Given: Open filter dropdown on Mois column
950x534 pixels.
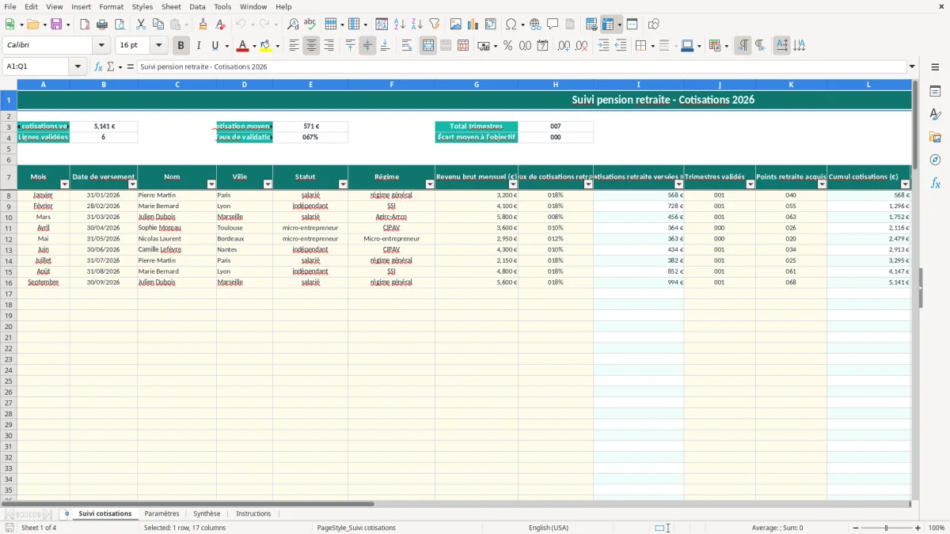Looking at the screenshot, I should pos(65,184).
